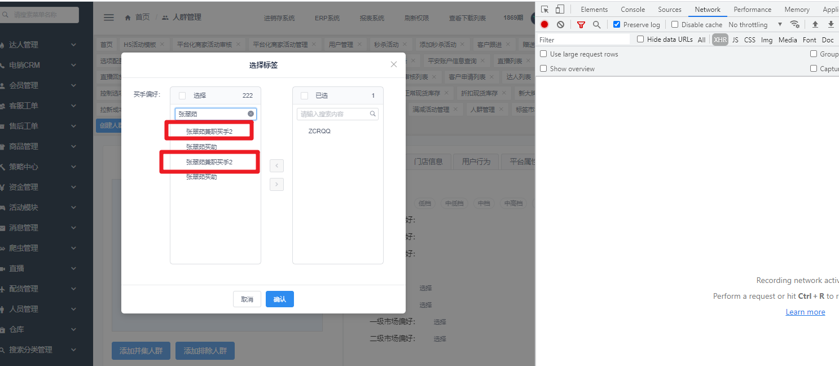Open DevTools Memory tab
The image size is (839, 366).
point(797,9)
